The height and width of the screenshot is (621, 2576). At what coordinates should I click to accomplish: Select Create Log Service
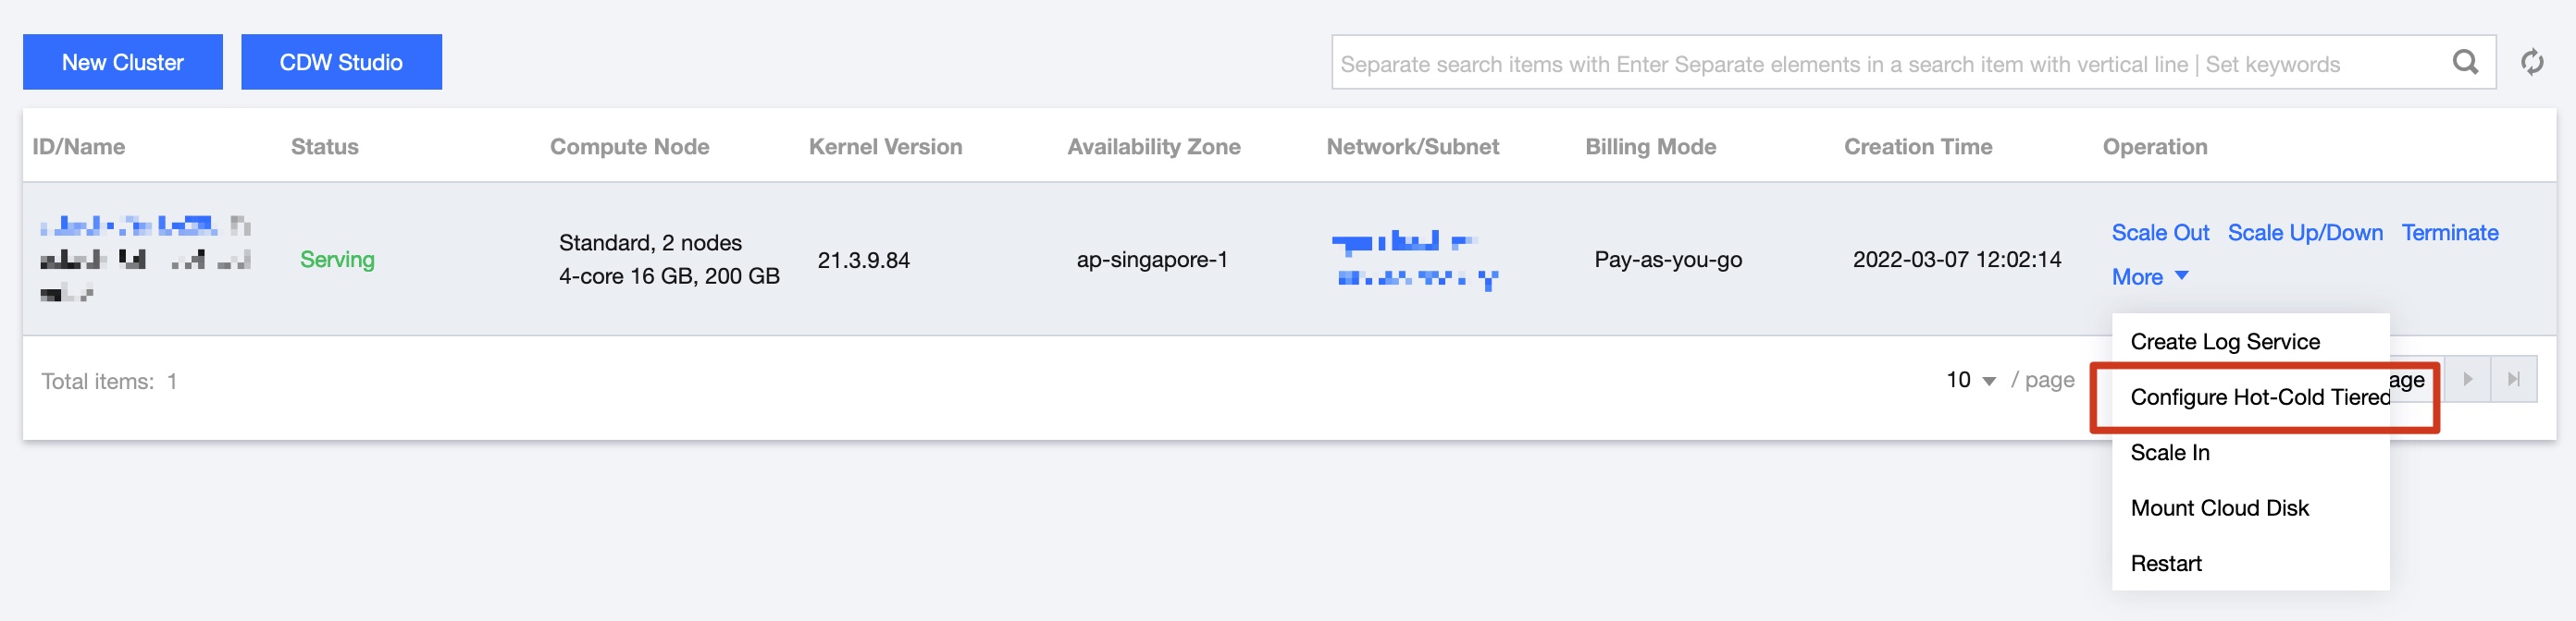click(x=2225, y=341)
